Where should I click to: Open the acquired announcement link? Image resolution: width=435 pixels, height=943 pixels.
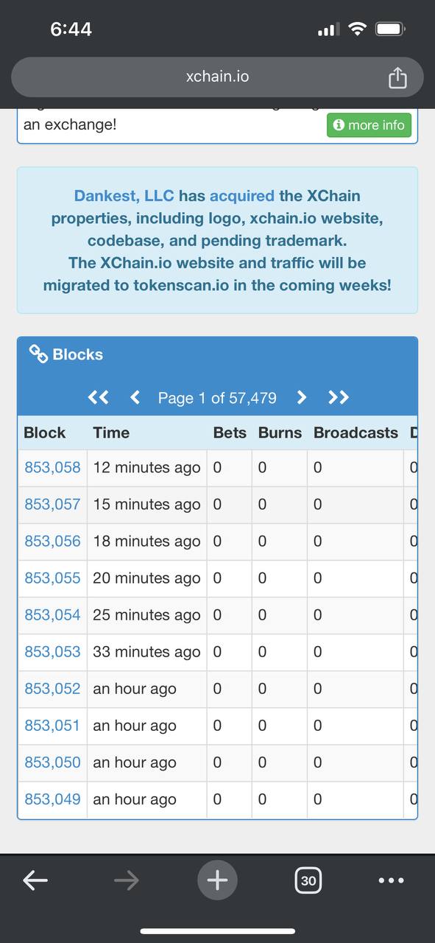pyautogui.click(x=241, y=196)
